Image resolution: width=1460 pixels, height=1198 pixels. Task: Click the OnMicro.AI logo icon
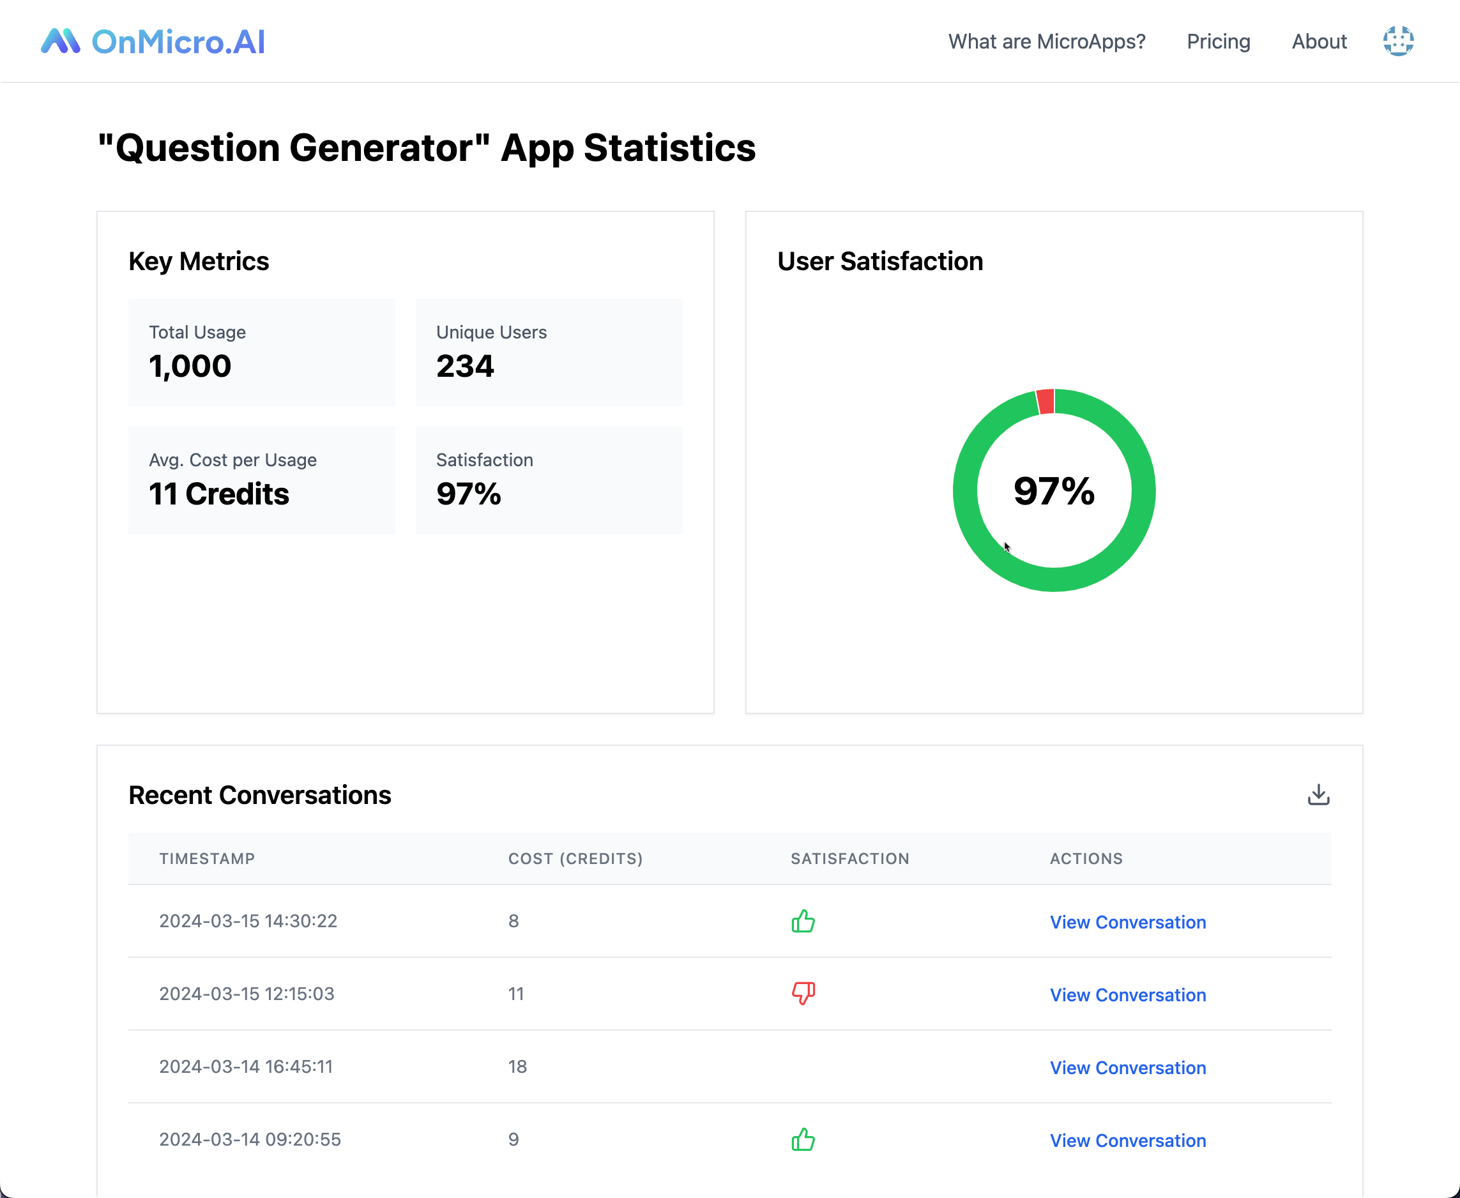click(x=61, y=42)
